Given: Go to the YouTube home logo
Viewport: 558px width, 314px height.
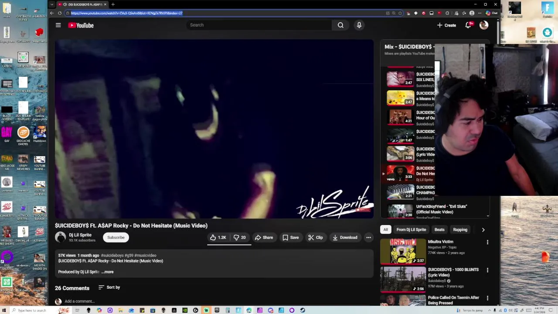Looking at the screenshot, I should [x=81, y=25].
